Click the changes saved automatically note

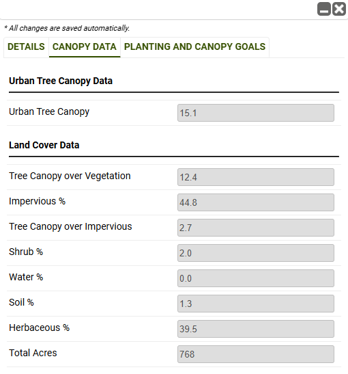tap(67, 28)
